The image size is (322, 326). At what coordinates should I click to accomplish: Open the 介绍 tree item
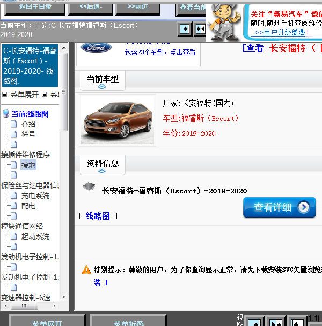(28, 124)
